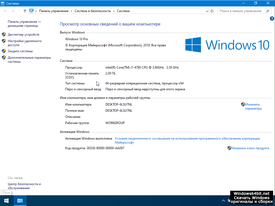This screenshot has height=206, width=275.
Task: Expand chevron after 'Панель управления' breadcrumb
Action: (71, 11)
